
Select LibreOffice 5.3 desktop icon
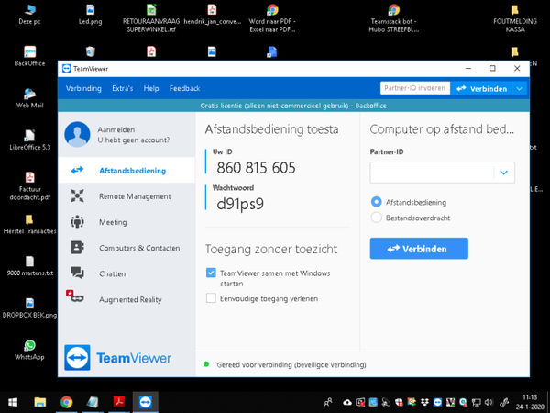pos(29,140)
